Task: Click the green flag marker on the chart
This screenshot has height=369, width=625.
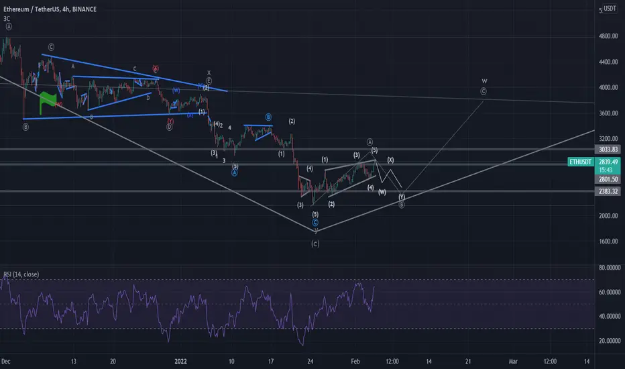Action: coord(48,103)
